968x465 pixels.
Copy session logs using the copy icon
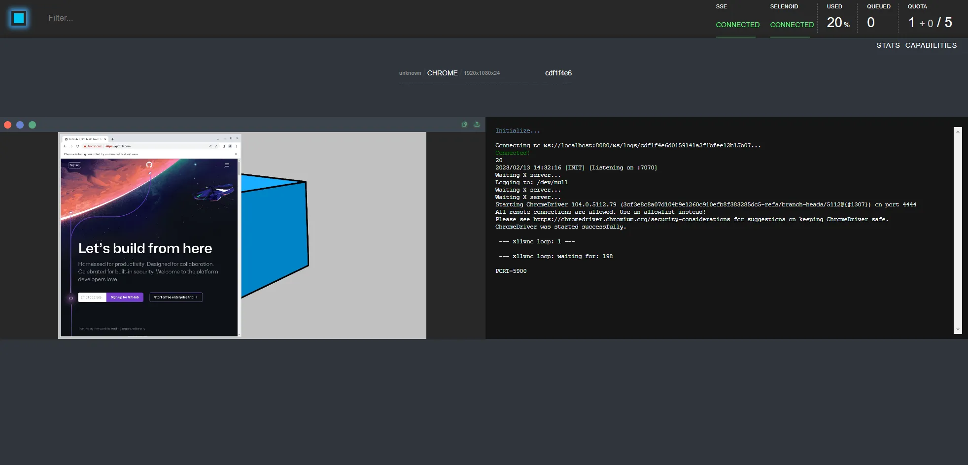464,124
